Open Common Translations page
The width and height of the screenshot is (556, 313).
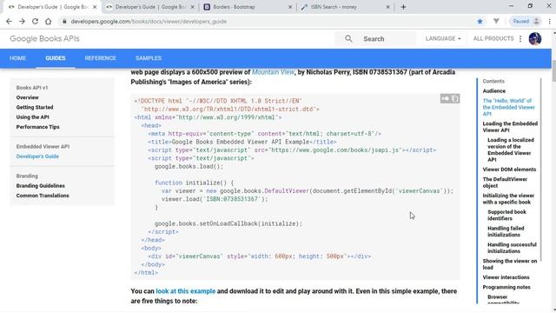pos(43,196)
